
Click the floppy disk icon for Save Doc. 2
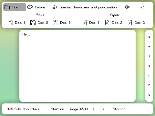pyautogui.click(x=33, y=23)
